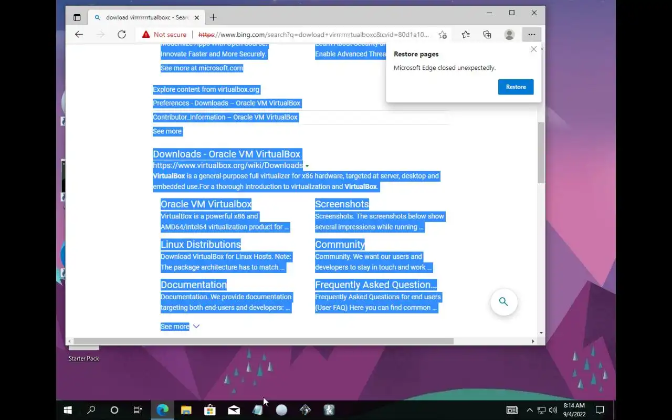Open the Windows Start menu

pyautogui.click(x=68, y=410)
